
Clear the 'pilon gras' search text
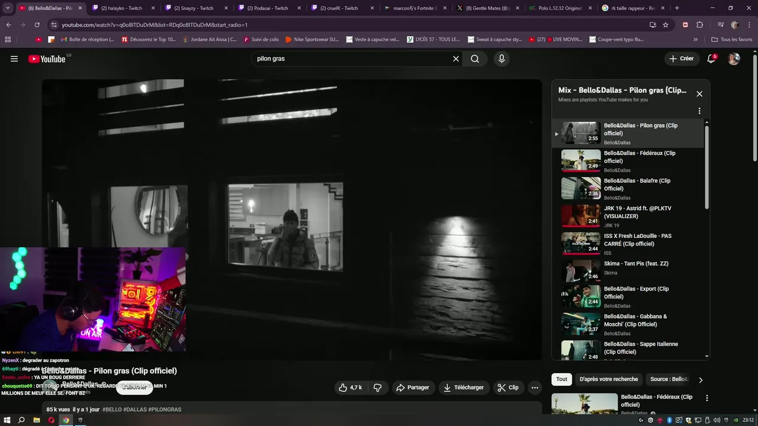coord(456,59)
